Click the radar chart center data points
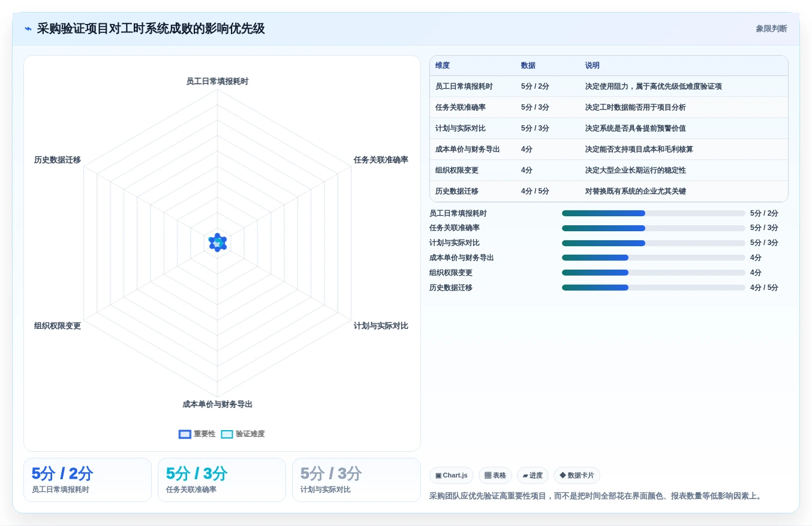This screenshot has height=526, width=812. tap(218, 243)
